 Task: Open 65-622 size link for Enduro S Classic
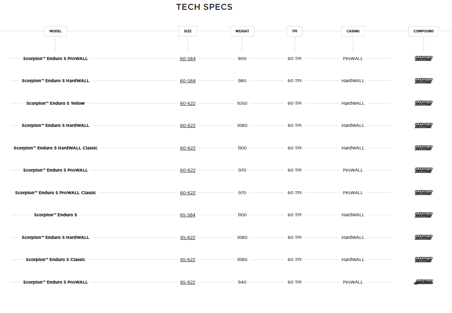(x=188, y=260)
